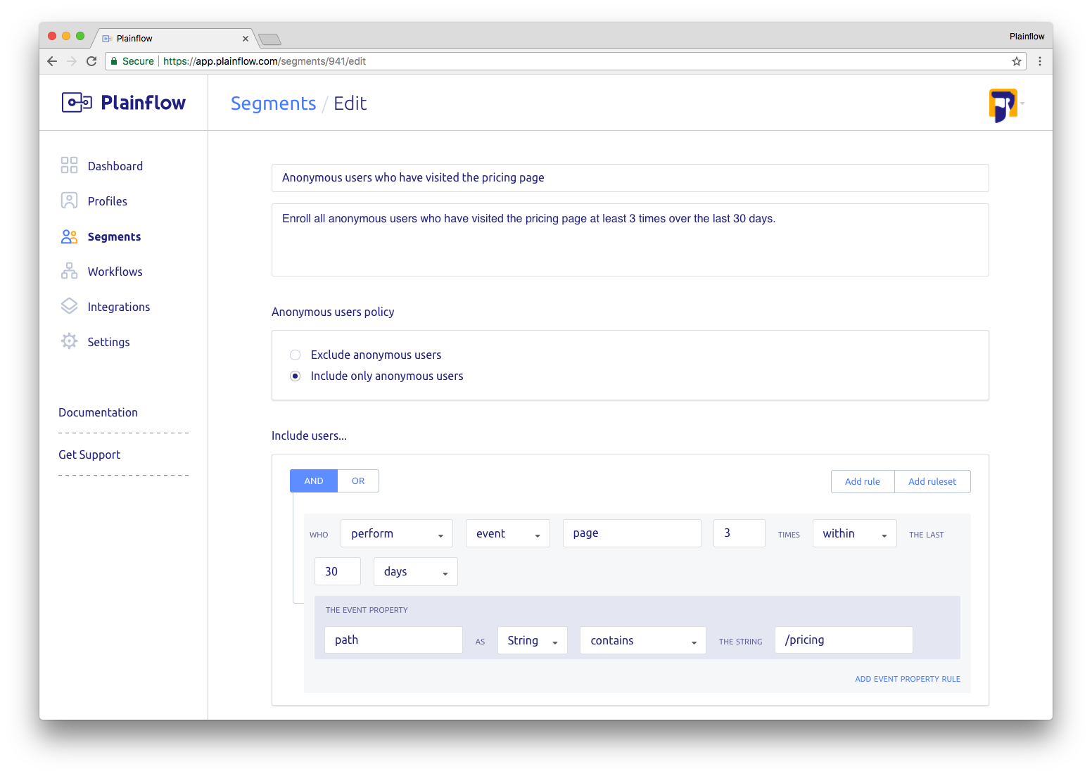
Task: Open Chrome three-dot menu
Action: (x=1040, y=61)
